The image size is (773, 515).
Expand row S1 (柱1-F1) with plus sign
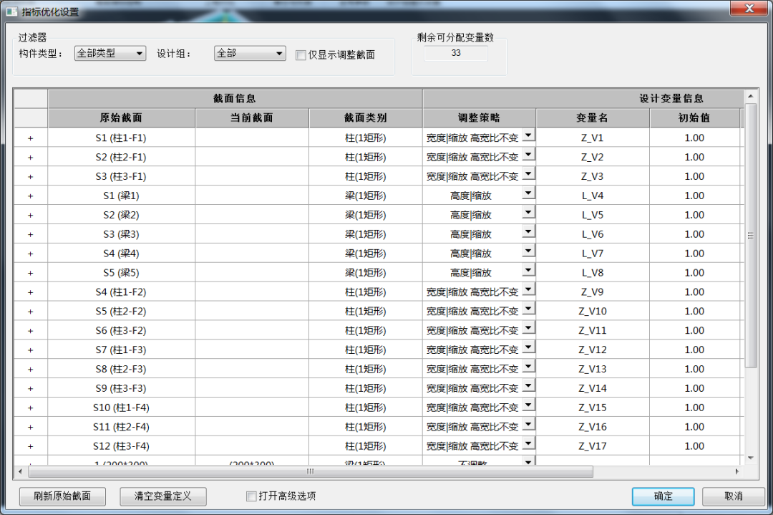click(30, 138)
